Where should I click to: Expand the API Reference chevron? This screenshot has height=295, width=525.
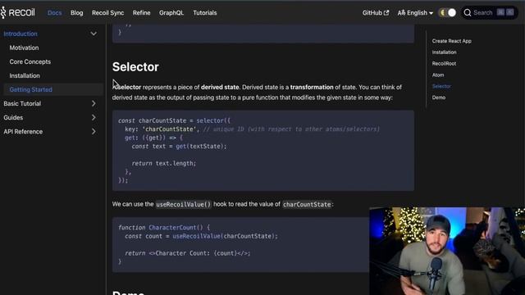[x=94, y=132]
